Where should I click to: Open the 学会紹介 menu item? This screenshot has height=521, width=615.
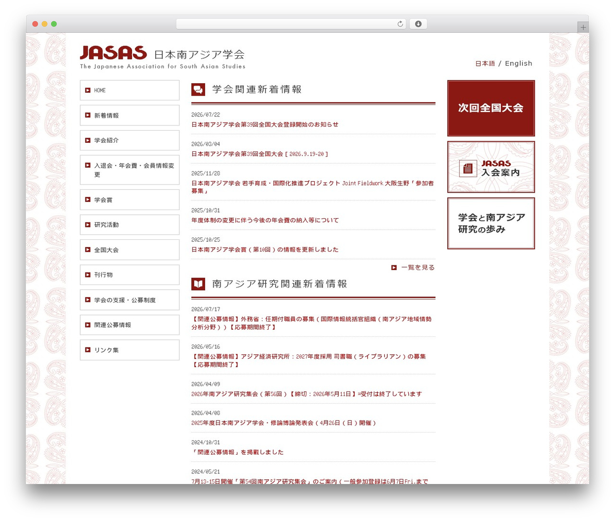click(130, 140)
